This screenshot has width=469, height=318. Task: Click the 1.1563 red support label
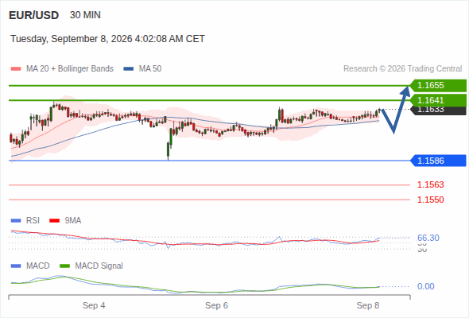click(x=430, y=184)
